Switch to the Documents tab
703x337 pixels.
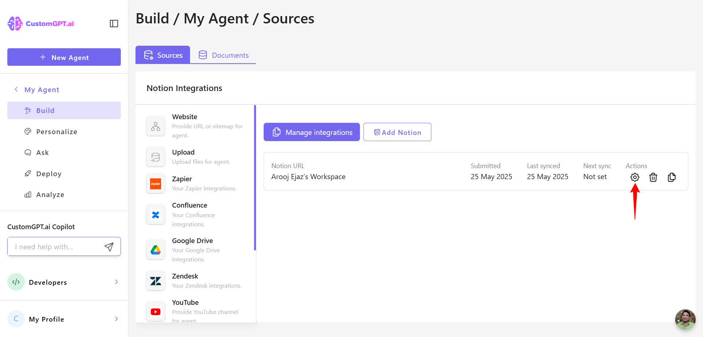223,55
